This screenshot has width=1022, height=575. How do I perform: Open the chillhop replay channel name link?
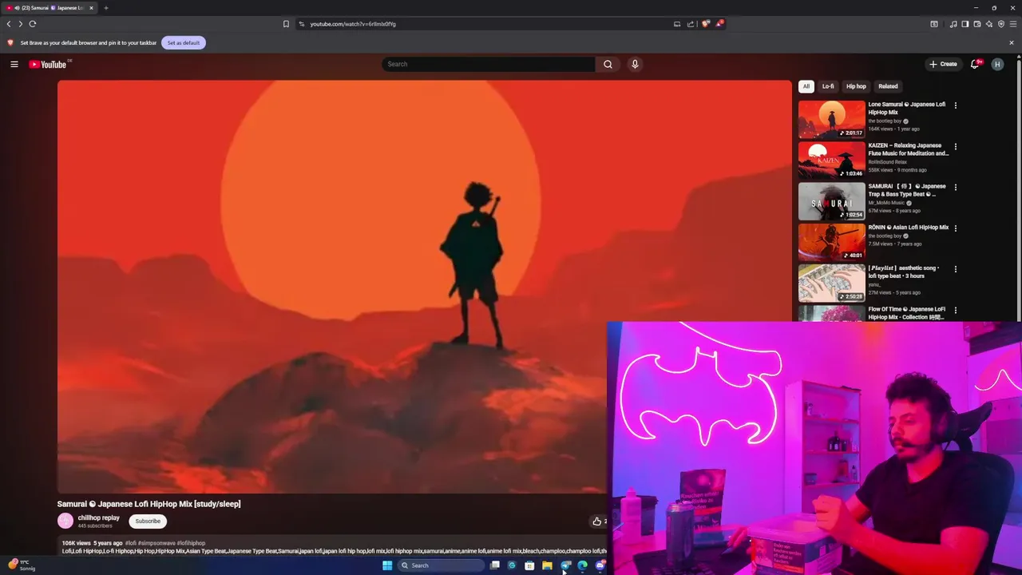98,517
